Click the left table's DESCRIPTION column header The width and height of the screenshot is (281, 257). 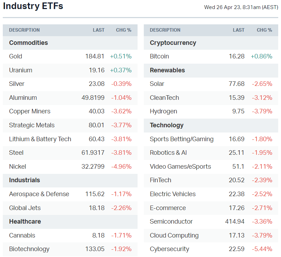tap(24, 30)
